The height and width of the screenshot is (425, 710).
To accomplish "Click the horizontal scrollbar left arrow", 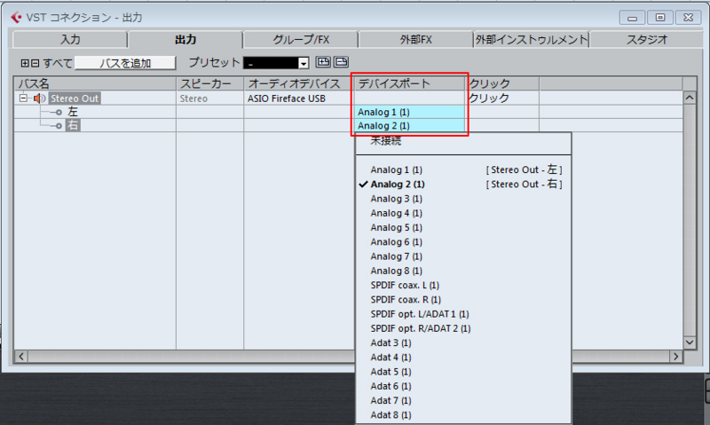I will 21,356.
